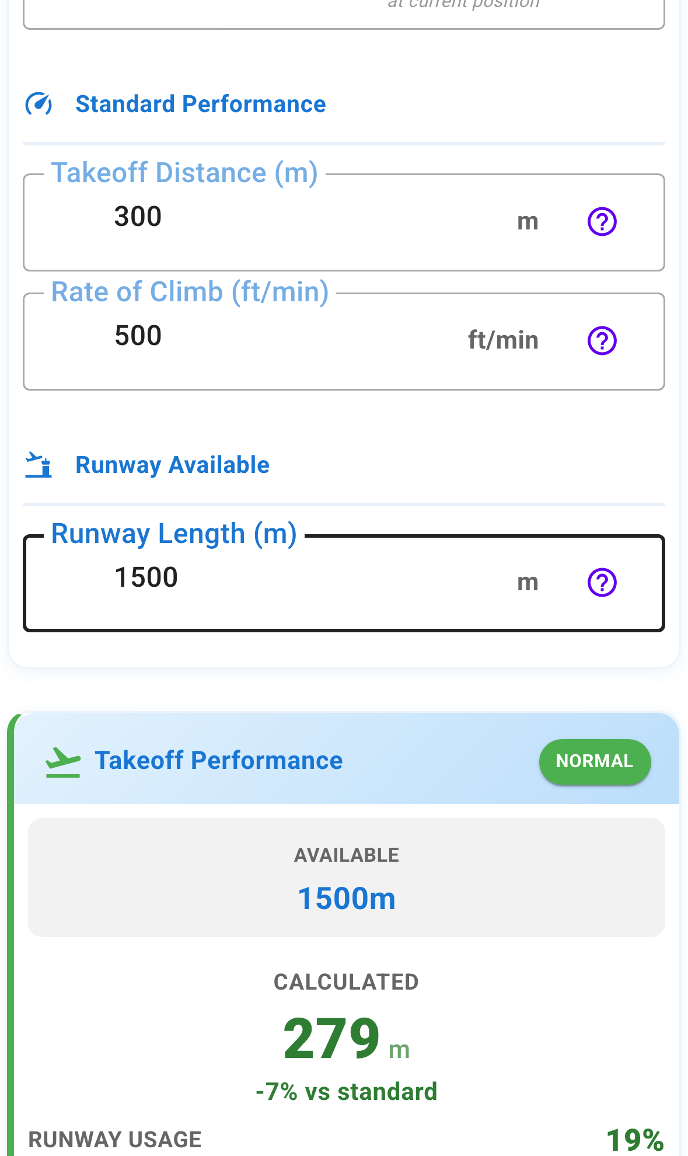This screenshot has width=688, height=1156.
Task: Open help for Runway Length field
Action: click(x=602, y=583)
